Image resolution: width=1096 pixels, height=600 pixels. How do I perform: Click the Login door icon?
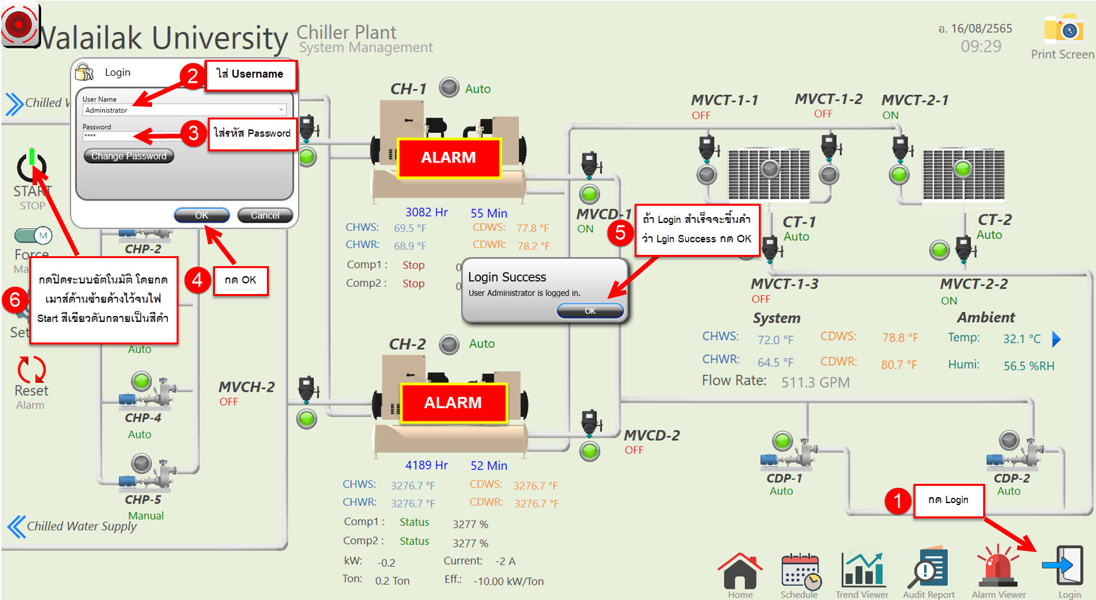[1064, 565]
